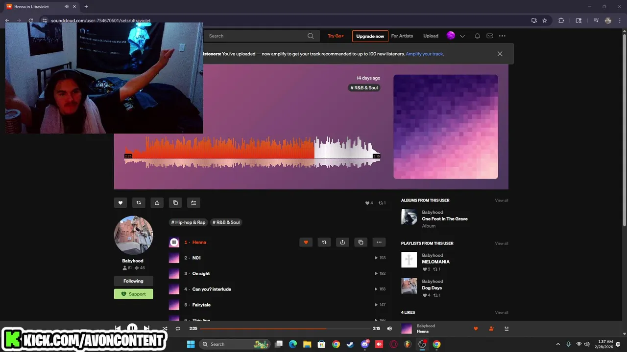View all of the 4 likes
The width and height of the screenshot is (627, 352).
click(501, 312)
